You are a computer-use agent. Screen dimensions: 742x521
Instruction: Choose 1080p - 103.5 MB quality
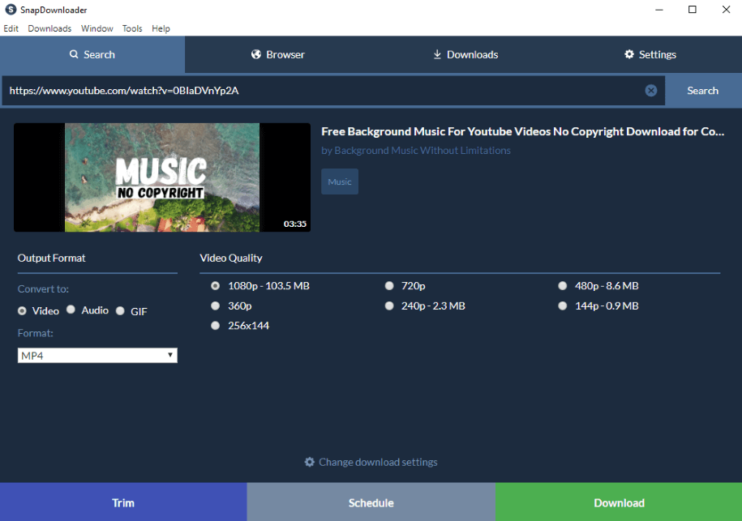point(216,285)
